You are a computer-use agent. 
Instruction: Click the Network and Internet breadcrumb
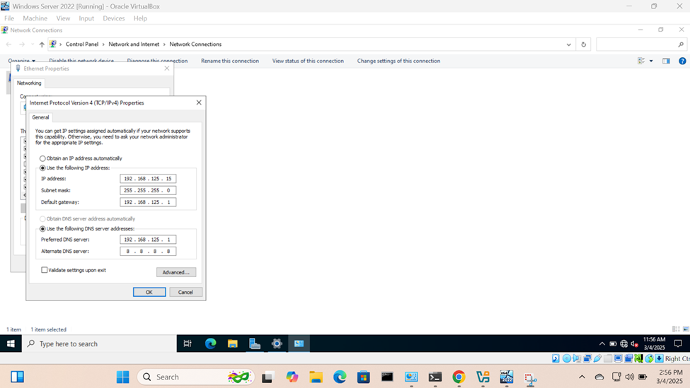click(134, 45)
